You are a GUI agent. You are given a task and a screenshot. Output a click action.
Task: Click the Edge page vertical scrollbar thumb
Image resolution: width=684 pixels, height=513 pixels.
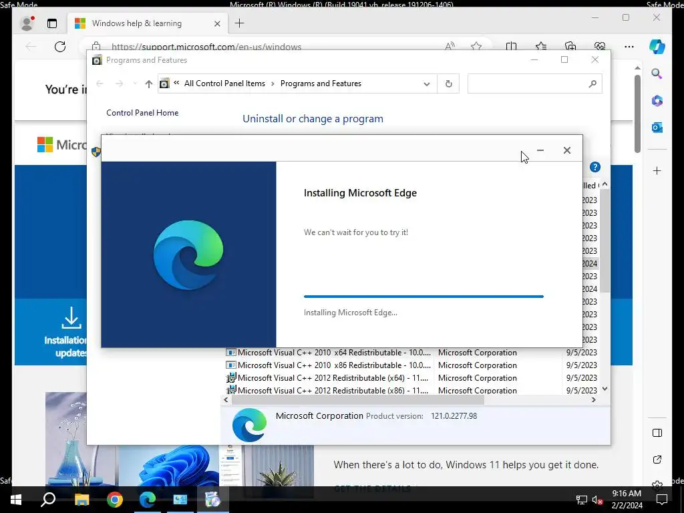click(x=637, y=114)
